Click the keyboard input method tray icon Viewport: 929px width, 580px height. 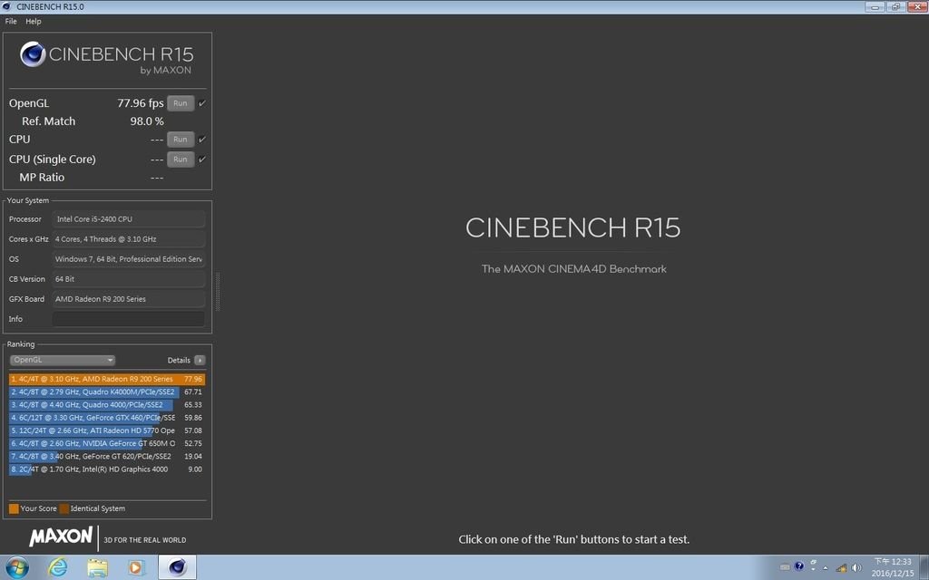[785, 567]
